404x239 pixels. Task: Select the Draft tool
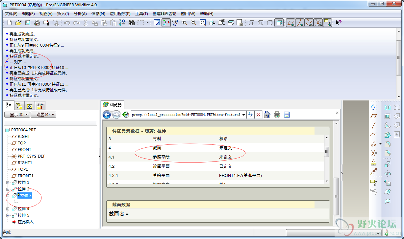tap(387, 134)
